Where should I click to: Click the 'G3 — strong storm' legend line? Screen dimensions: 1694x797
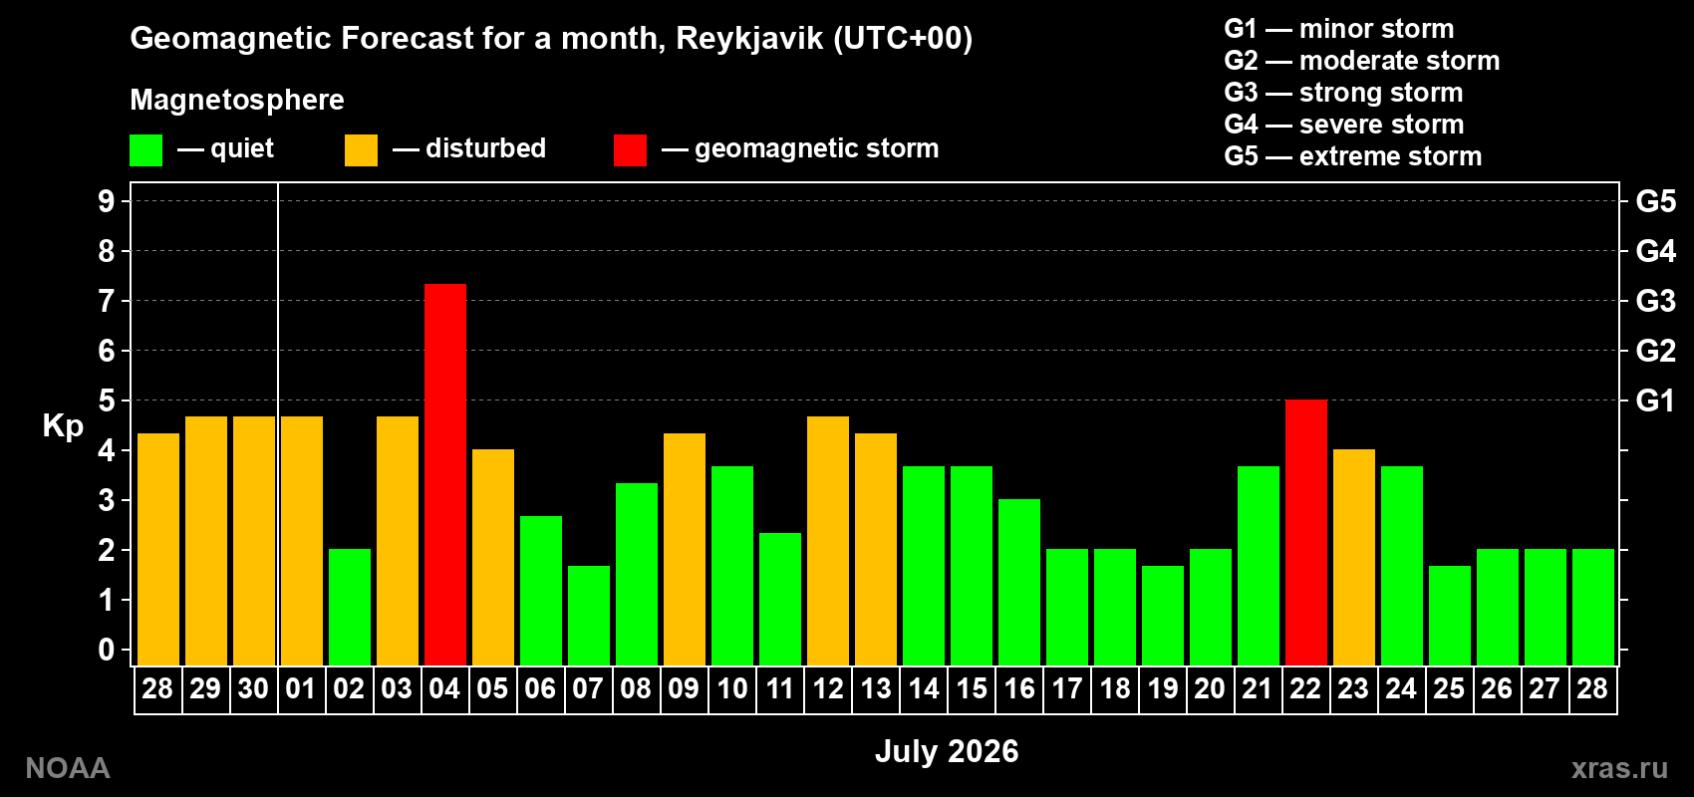1344,93
